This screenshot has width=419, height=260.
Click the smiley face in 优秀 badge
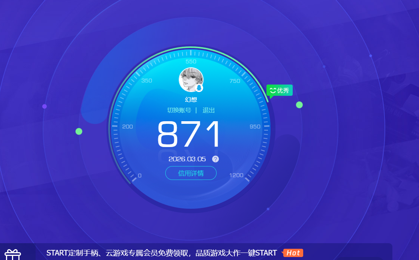[272, 90]
